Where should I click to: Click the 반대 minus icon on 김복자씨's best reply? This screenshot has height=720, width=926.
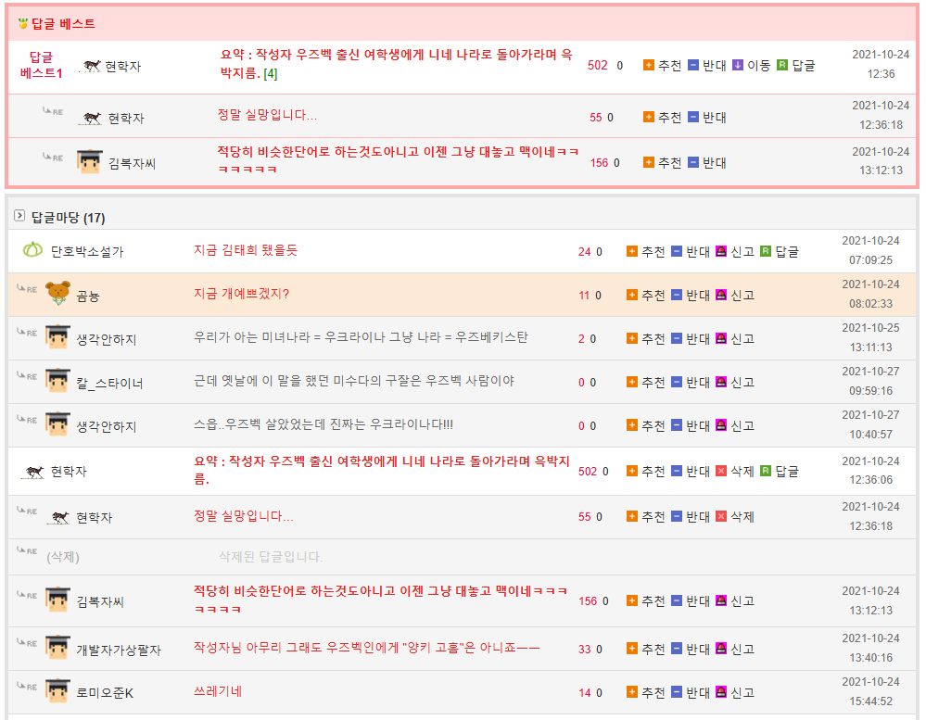693,162
